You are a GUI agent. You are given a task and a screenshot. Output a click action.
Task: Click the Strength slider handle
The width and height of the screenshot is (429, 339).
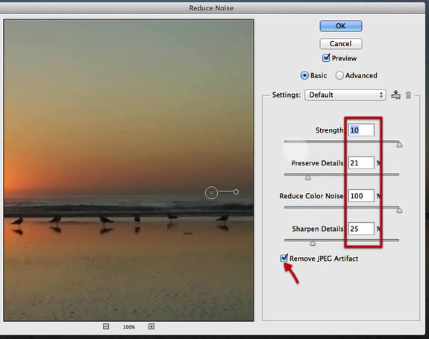tap(399, 145)
